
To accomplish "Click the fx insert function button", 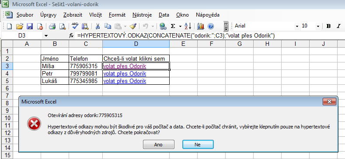I will 71,36.
